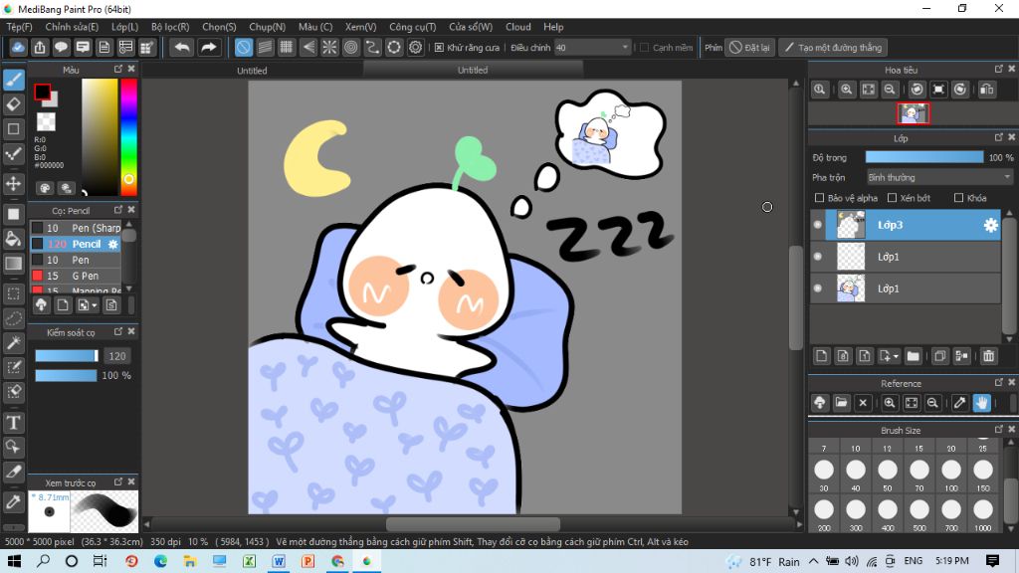Screen dimensions: 1019x573
Task: Enable Bảo vệ alpha checkbox
Action: (x=820, y=198)
